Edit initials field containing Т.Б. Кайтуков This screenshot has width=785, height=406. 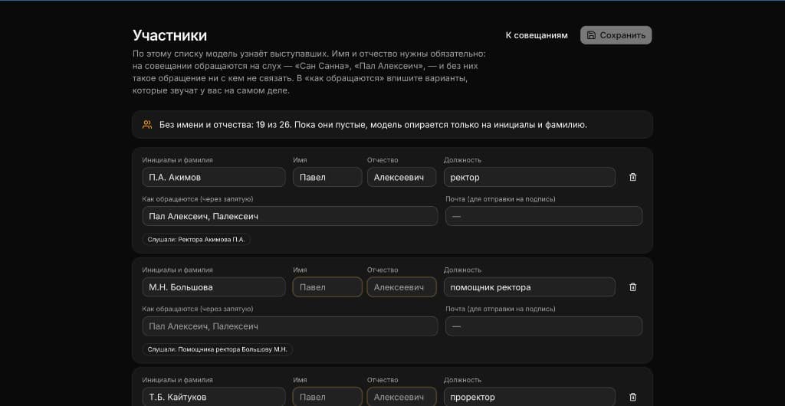214,397
